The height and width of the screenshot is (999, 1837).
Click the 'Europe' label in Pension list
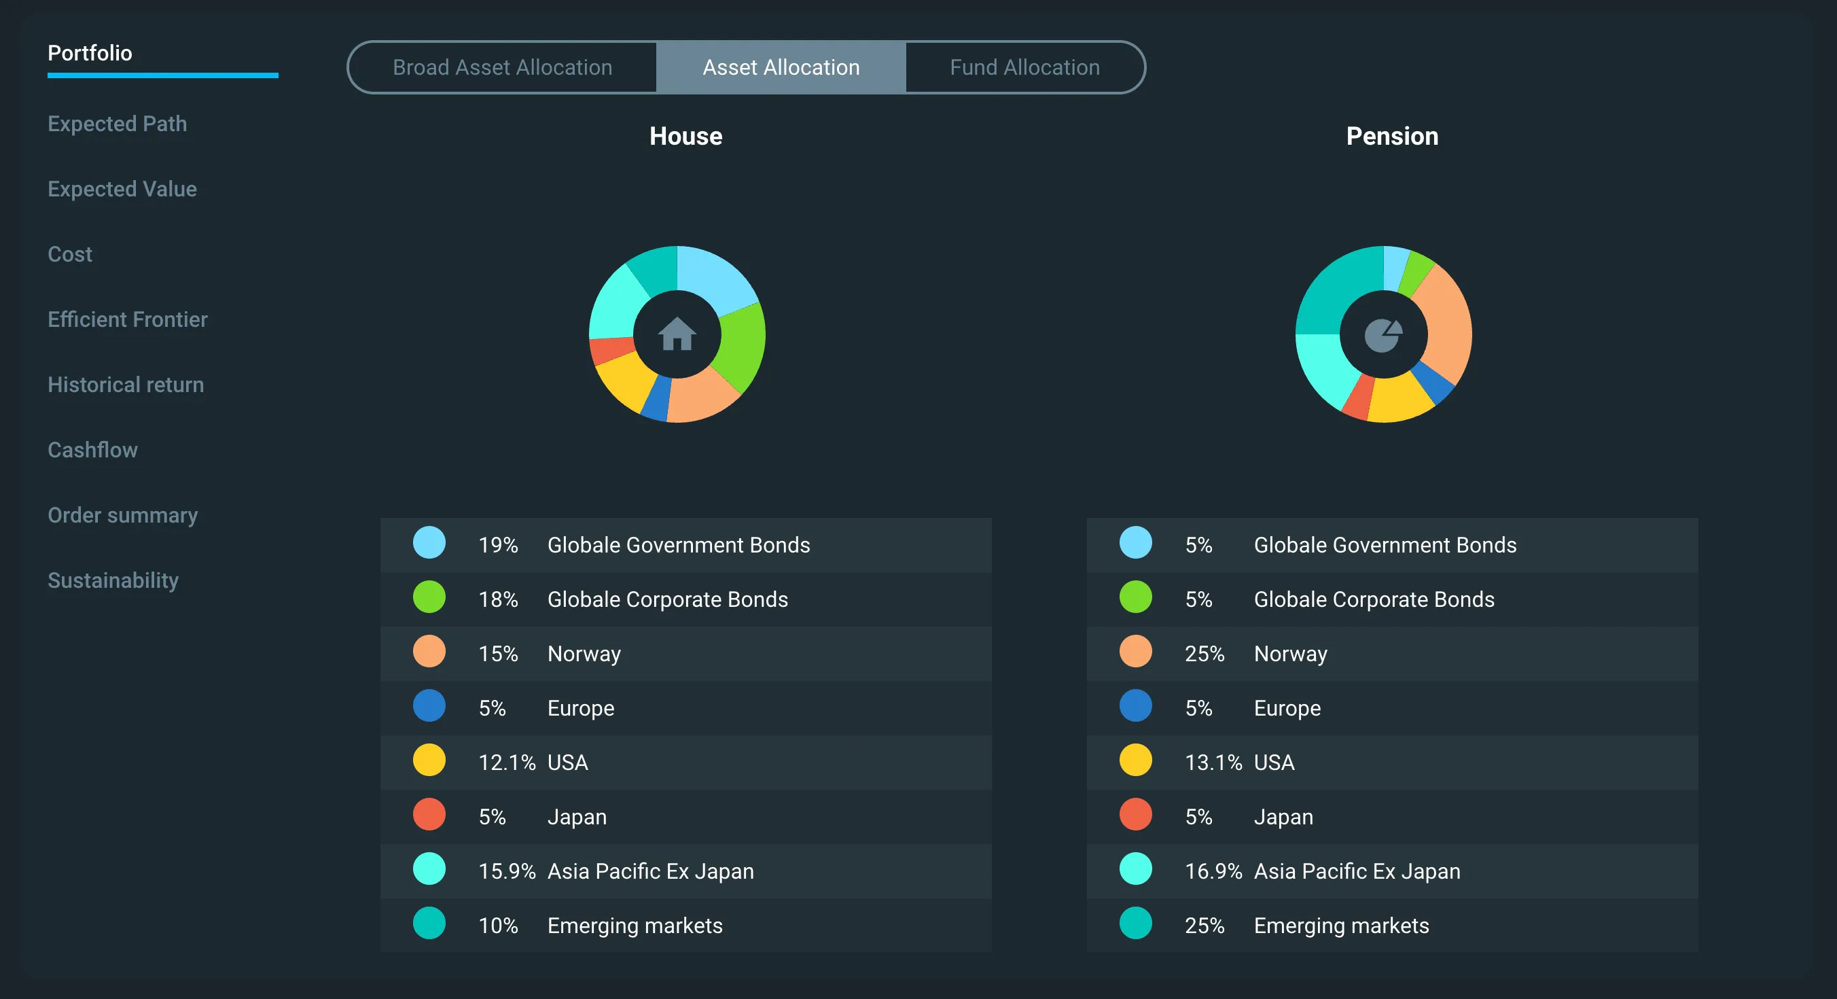click(1287, 708)
